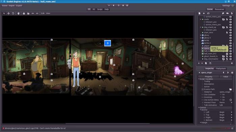Activate the Pan hand tool
The height and width of the screenshot is (132, 236).
click(x=18, y=13)
